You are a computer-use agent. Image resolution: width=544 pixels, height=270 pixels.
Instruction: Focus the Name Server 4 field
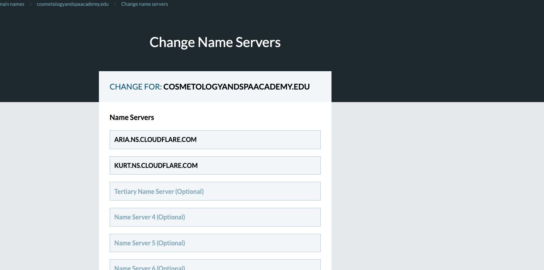coord(215,217)
